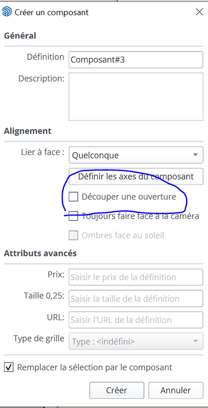Viewport: 208px width, 408px height.
Task: Click the Annuler button
Action: 175,390
